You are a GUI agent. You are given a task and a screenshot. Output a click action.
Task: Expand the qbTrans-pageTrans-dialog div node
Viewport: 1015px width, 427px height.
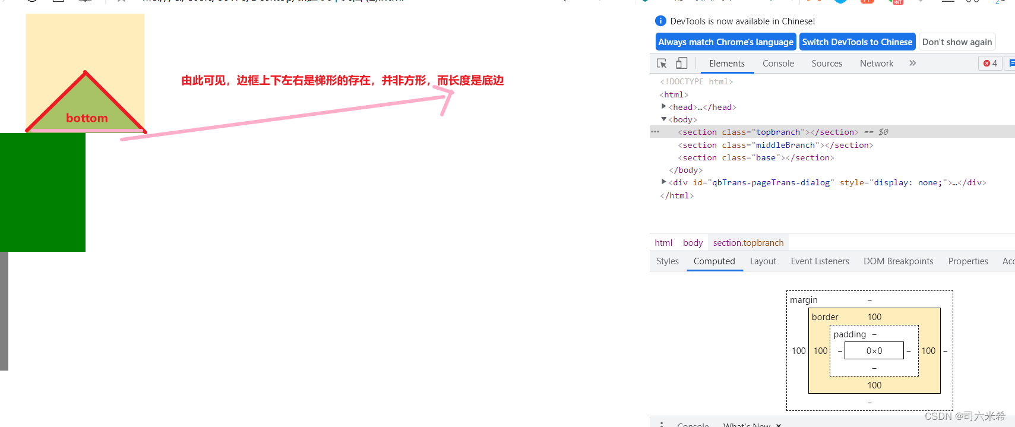pyautogui.click(x=663, y=182)
